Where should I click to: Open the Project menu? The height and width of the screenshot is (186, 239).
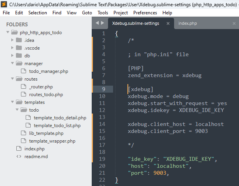[120, 13]
